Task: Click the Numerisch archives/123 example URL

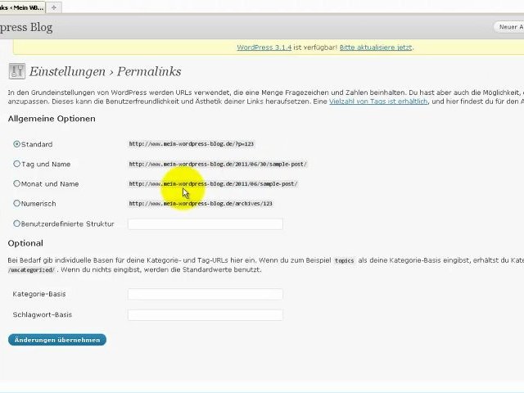Action: coord(200,204)
